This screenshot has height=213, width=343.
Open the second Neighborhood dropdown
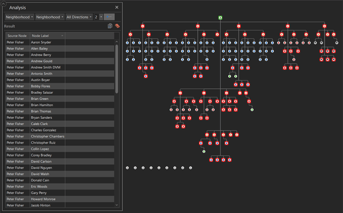point(50,17)
